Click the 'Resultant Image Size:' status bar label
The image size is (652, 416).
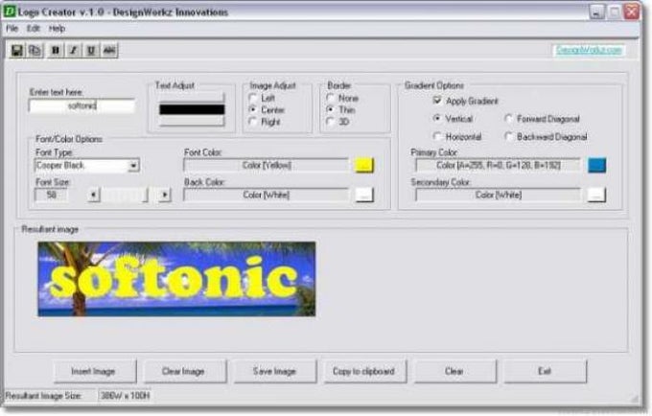point(43,396)
